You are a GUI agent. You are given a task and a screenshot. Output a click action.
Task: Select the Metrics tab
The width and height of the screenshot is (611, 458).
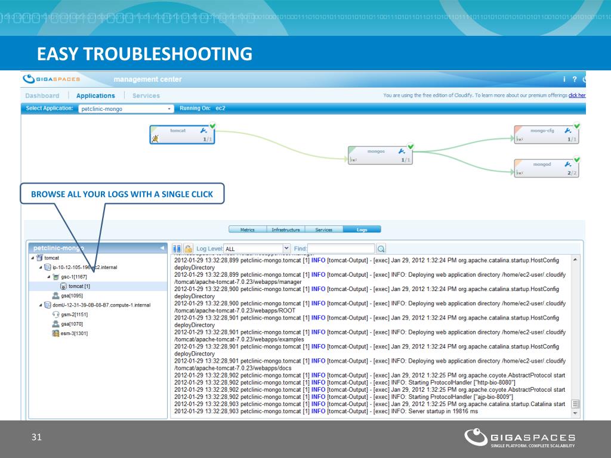click(248, 230)
